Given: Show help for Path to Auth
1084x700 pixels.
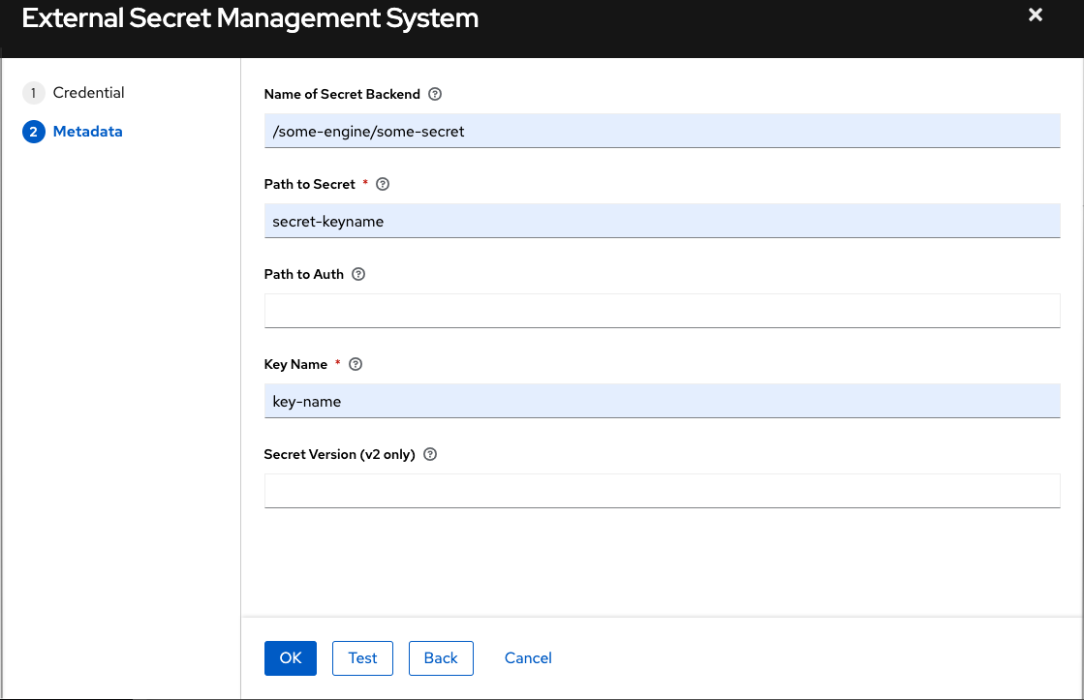Looking at the screenshot, I should (358, 274).
